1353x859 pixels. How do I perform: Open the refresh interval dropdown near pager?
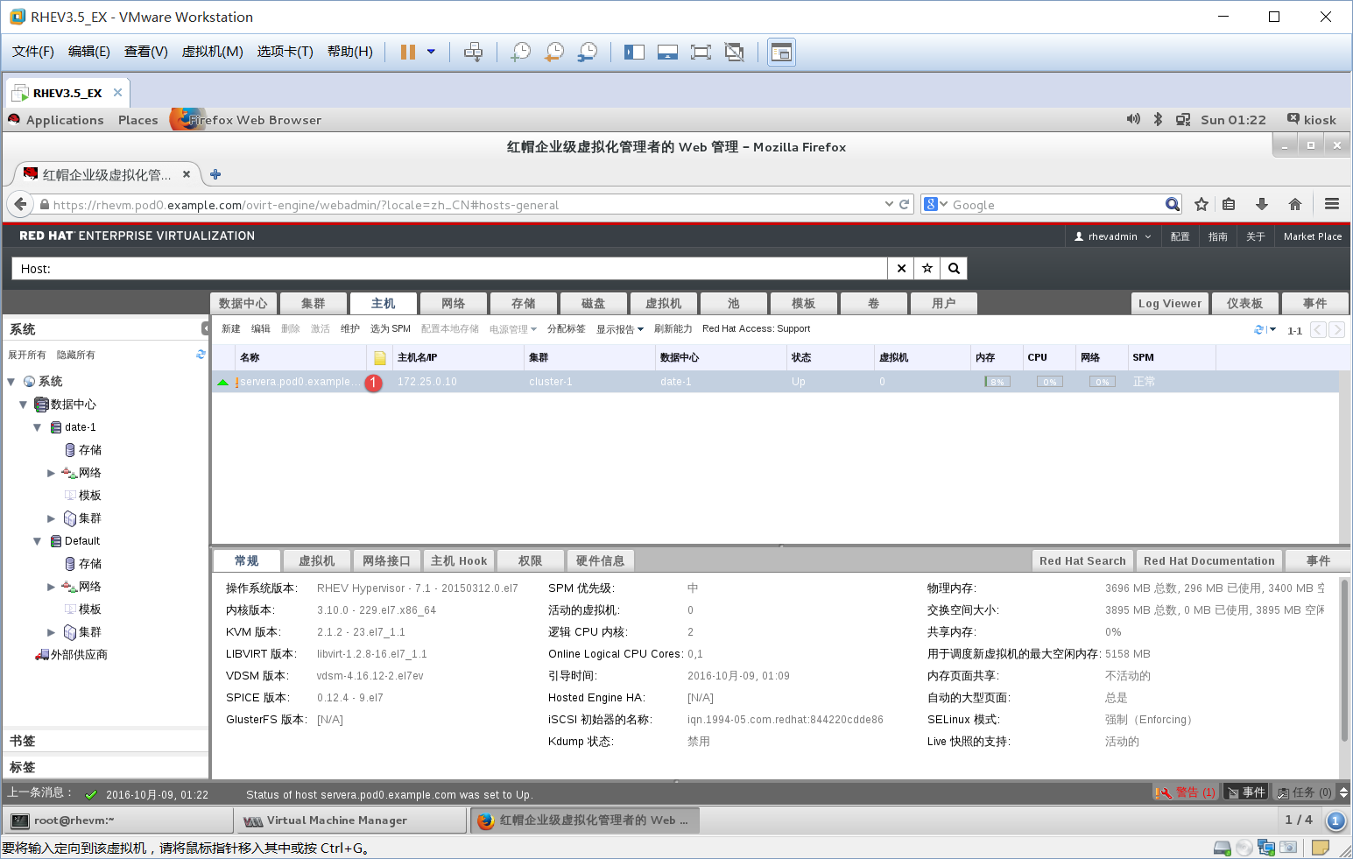pos(1272,329)
